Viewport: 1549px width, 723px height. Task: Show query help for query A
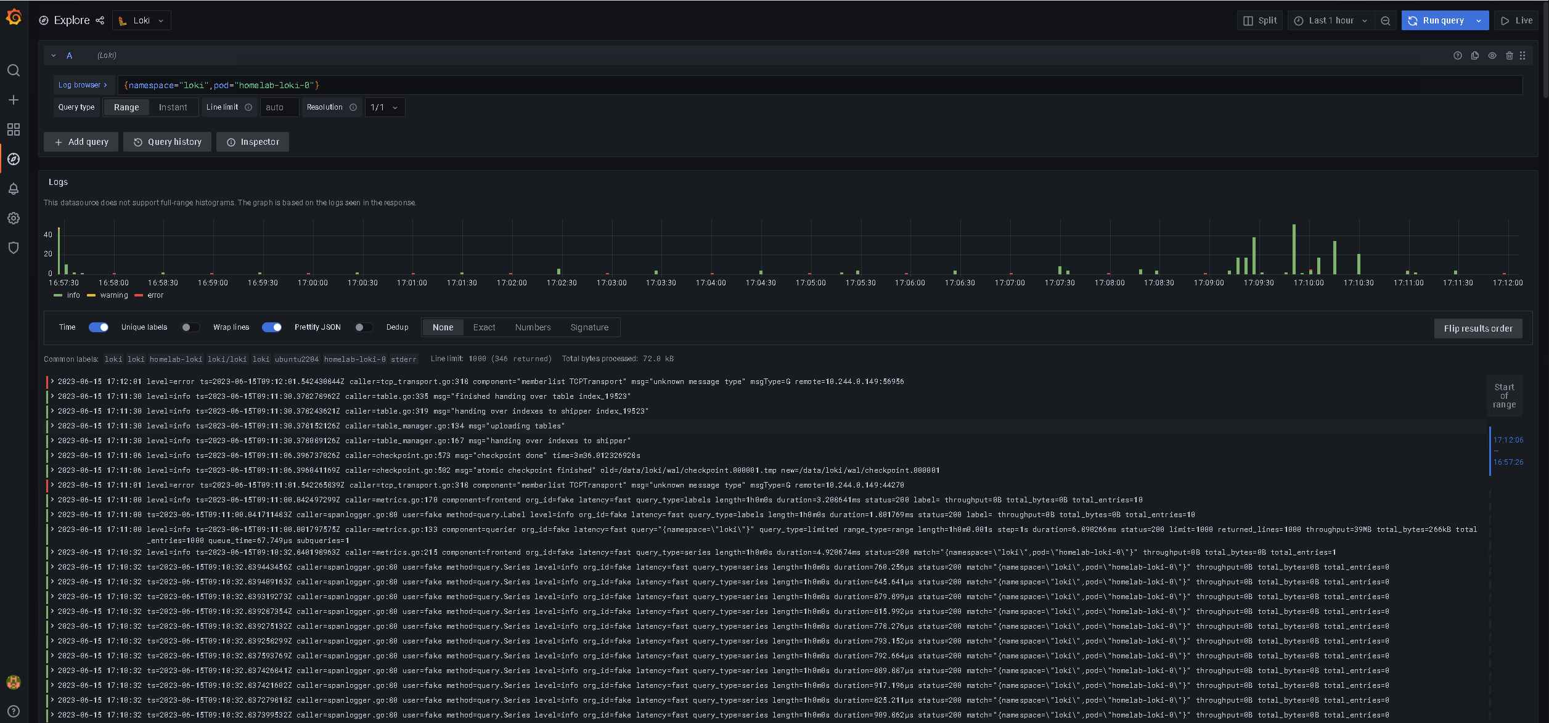pos(1457,55)
